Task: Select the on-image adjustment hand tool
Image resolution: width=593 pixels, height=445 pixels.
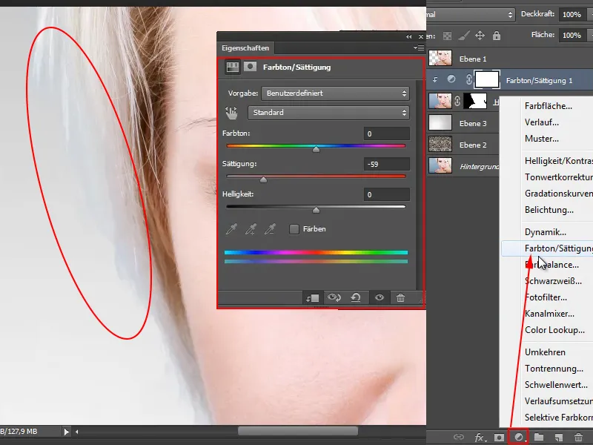Action: coord(231,113)
